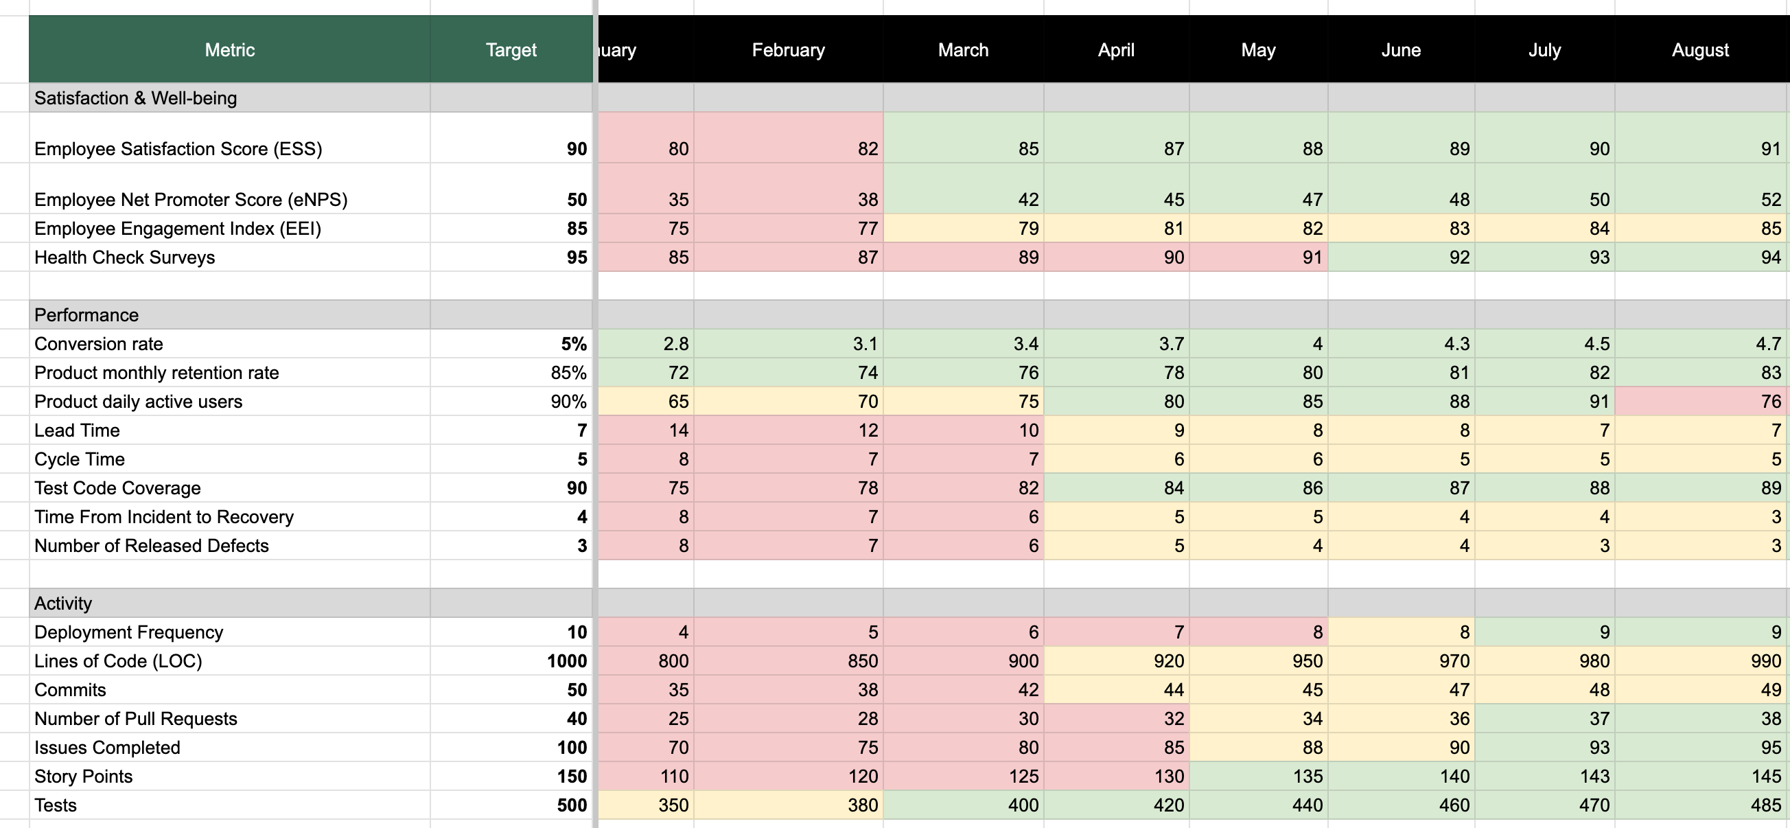
Task: Select the Activity section header cell
Action: (229, 603)
